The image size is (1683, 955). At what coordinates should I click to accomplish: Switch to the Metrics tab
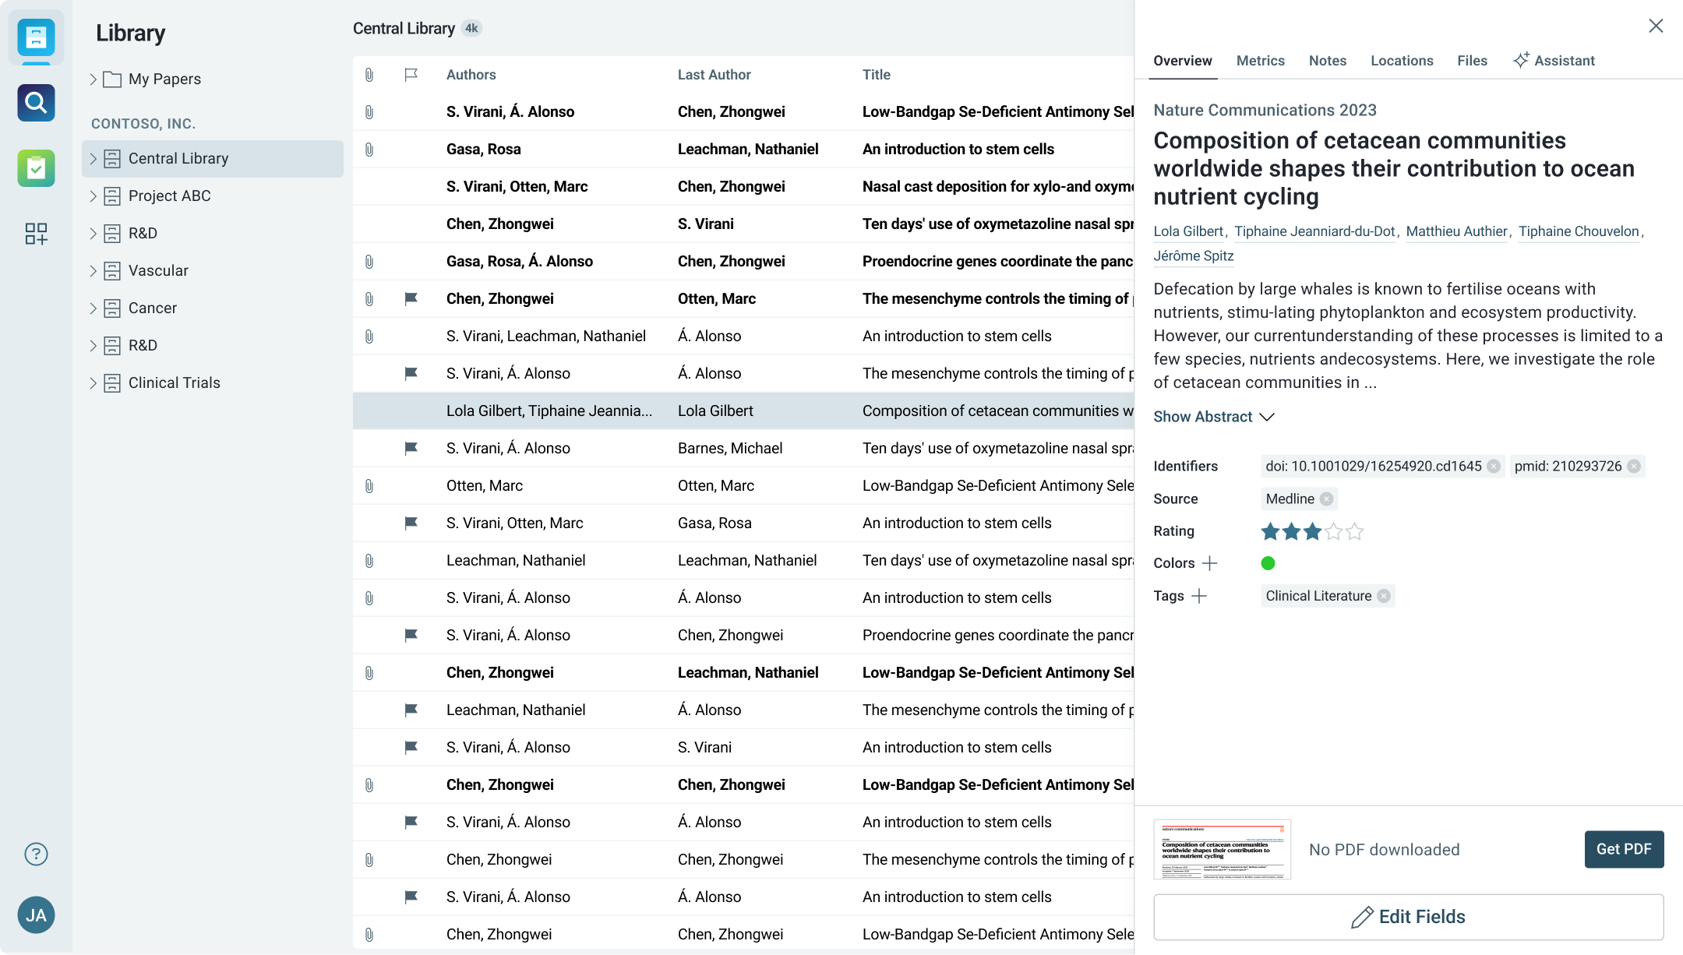tap(1260, 60)
